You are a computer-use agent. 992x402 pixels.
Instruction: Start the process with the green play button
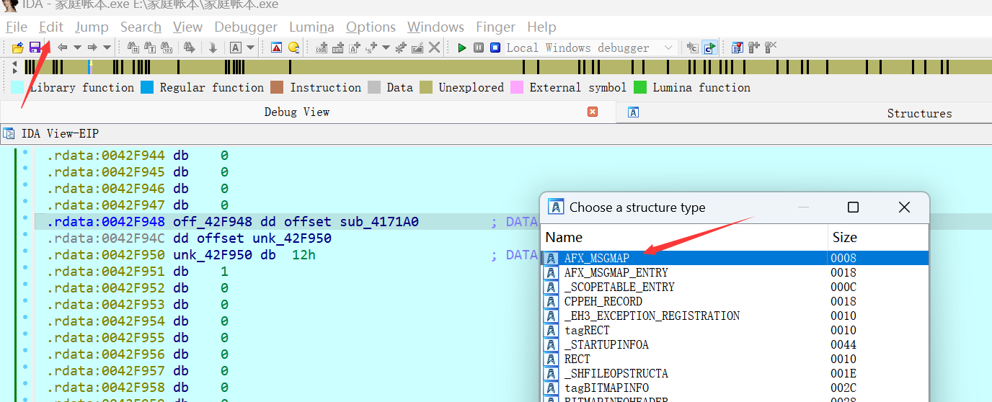(462, 48)
